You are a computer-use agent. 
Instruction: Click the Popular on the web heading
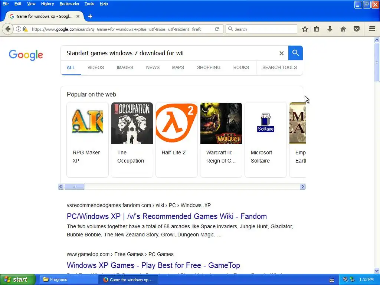pyautogui.click(x=91, y=95)
